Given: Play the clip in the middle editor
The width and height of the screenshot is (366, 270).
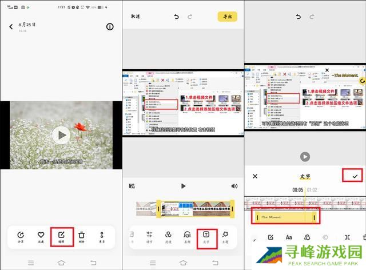Looking at the screenshot, I should click(183, 186).
